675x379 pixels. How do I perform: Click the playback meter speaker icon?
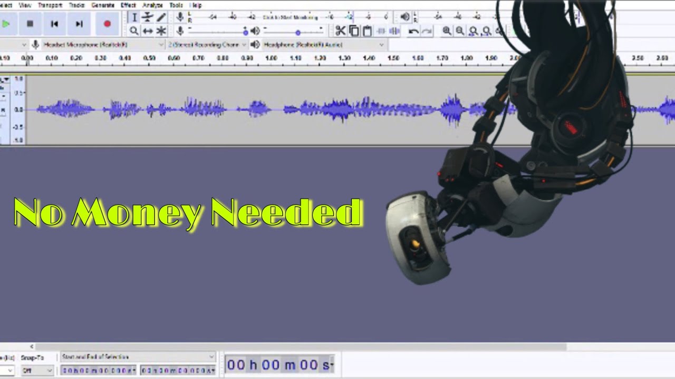pos(404,17)
